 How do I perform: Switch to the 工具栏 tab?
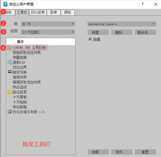click(x=22, y=12)
